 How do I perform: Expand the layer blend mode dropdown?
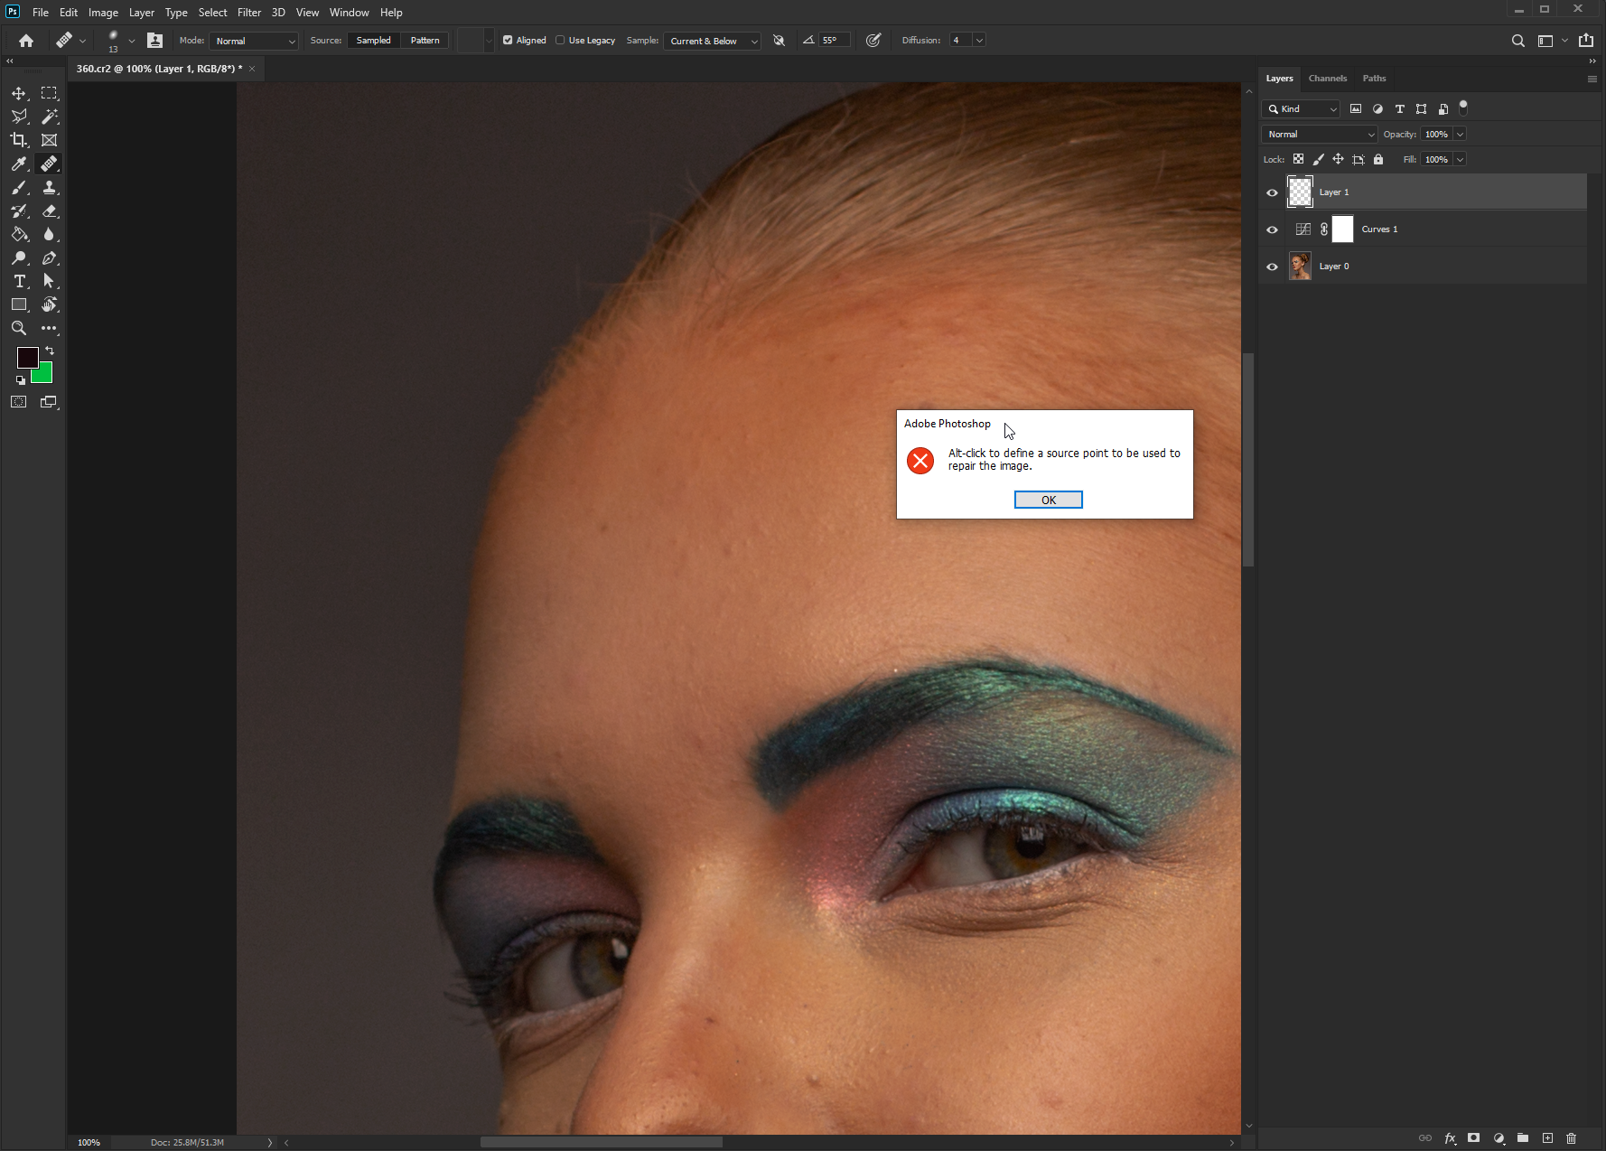pyautogui.click(x=1319, y=135)
